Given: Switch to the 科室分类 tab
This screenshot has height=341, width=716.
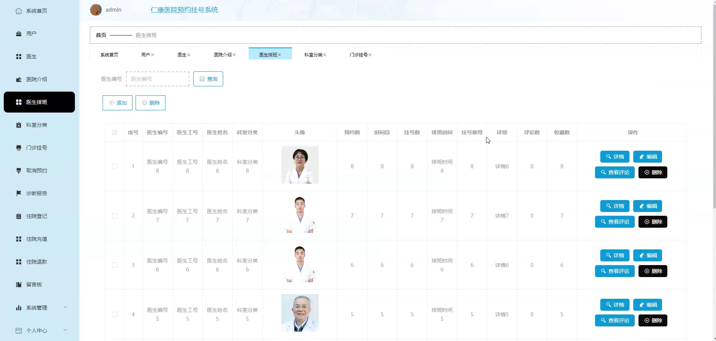Looking at the screenshot, I should [x=314, y=55].
